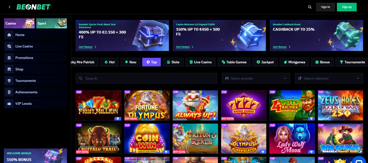Click the Sign in button
Viewport: 368px width, 163px height.
point(325,7)
